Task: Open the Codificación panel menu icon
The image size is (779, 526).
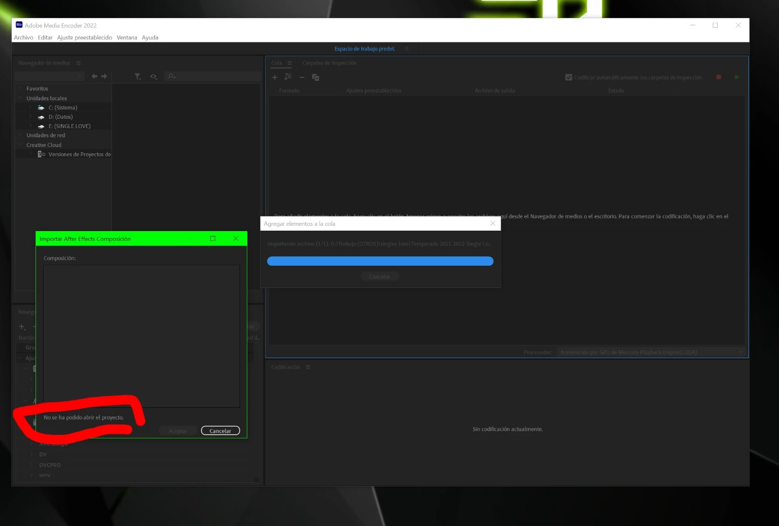Action: coord(308,367)
